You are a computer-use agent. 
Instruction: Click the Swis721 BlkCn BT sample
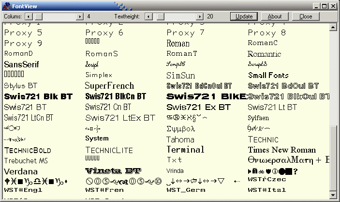click(116, 96)
